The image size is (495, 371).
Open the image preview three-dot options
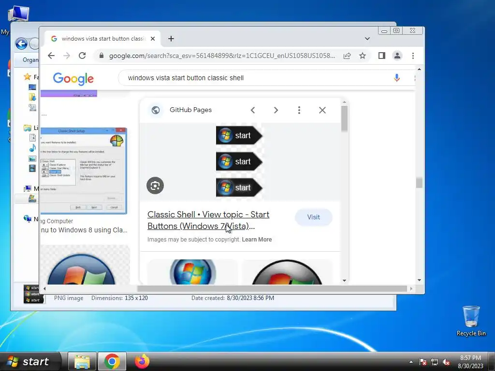[299, 110]
